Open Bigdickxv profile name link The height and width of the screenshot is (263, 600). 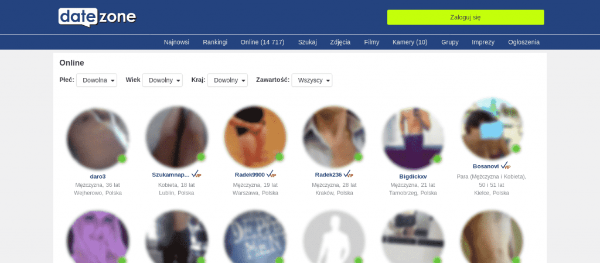tap(412, 176)
